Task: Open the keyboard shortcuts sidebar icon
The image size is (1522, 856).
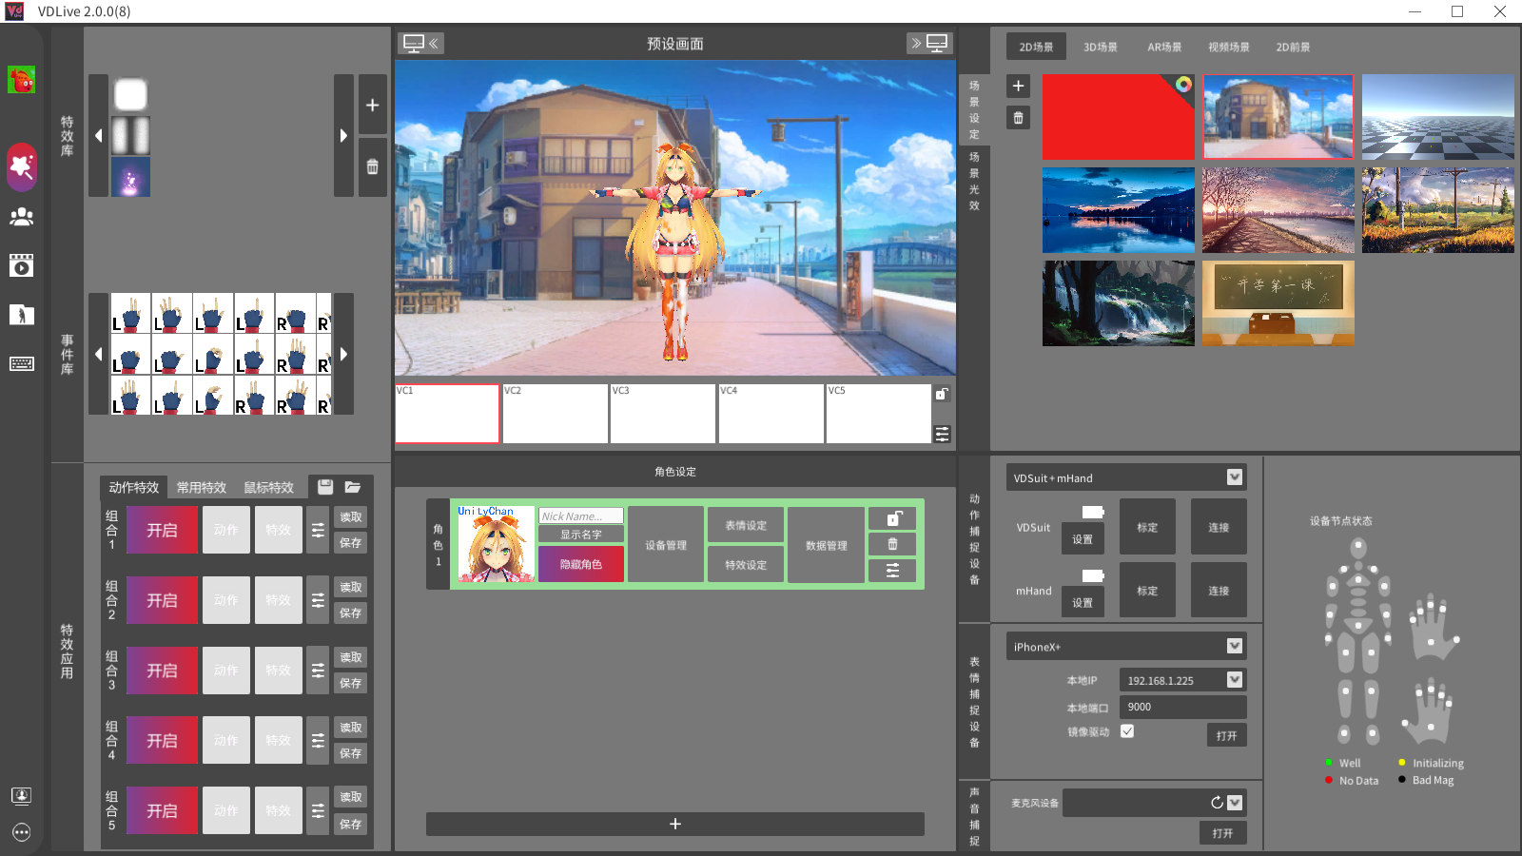Action: pyautogui.click(x=22, y=364)
